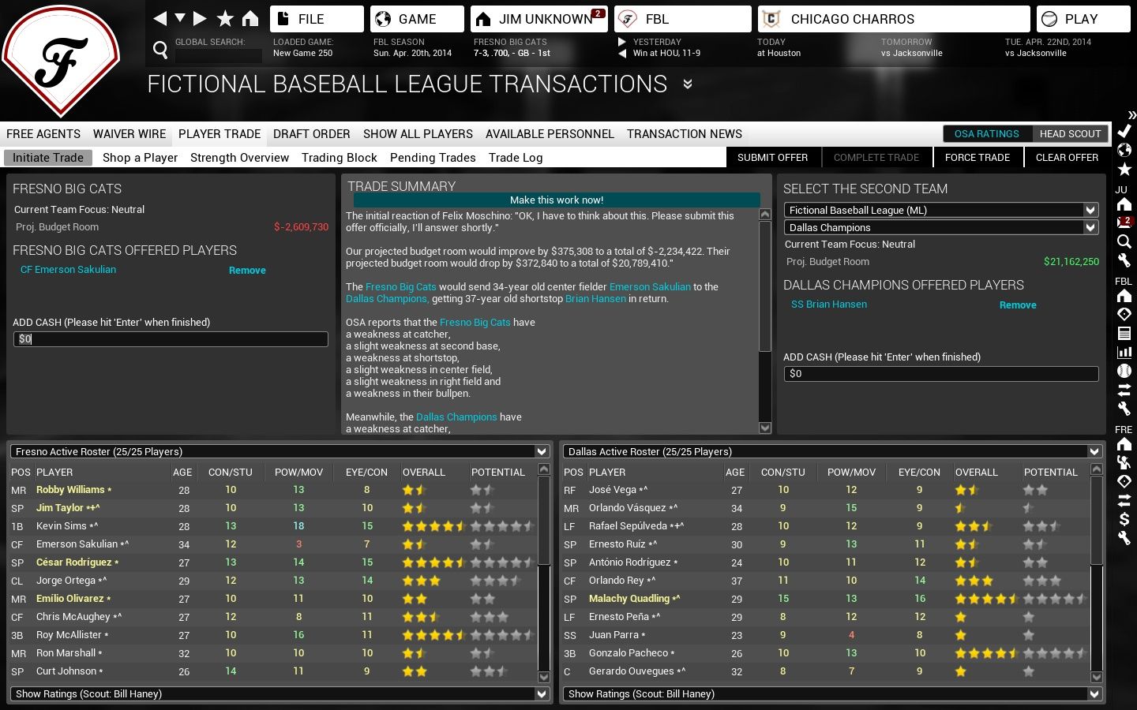Toggle the OSA Ratings view
The image size is (1137, 710).
point(986,134)
